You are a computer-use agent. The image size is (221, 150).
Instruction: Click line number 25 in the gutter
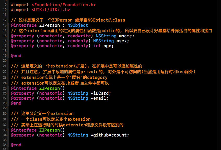pos(5,88)
